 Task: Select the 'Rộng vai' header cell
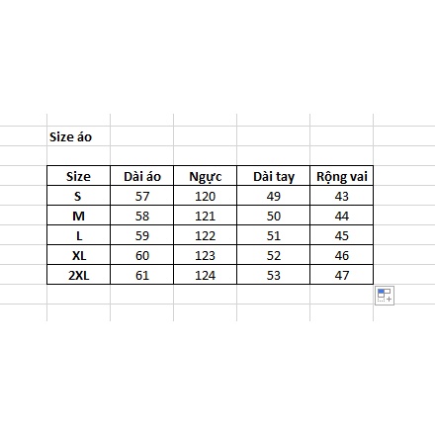341,176
